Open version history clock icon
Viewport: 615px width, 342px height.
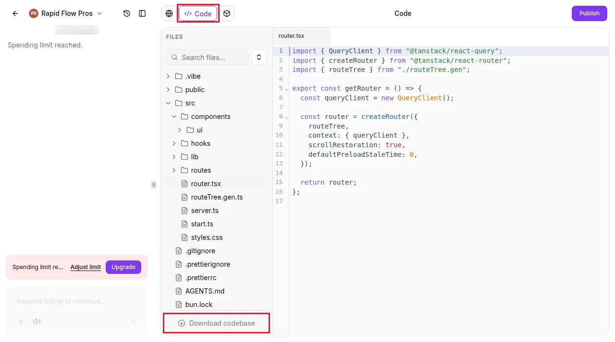[x=127, y=13]
